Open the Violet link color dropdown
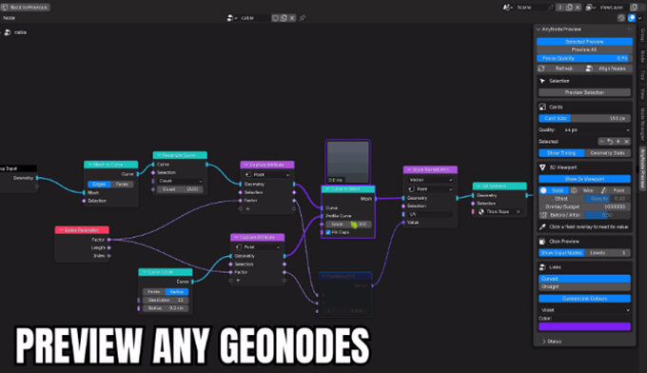This screenshot has height=373, width=647. pos(585,310)
